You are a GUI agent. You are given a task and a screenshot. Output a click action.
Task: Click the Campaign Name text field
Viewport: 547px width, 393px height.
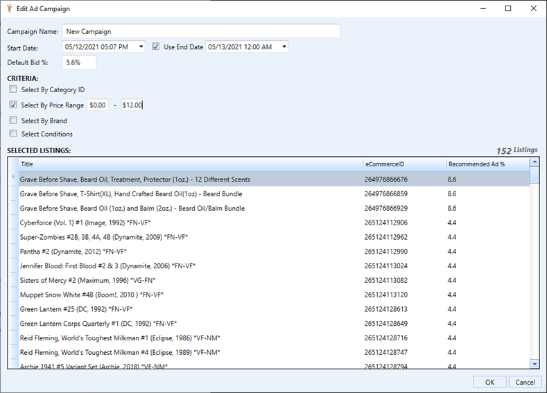point(201,31)
